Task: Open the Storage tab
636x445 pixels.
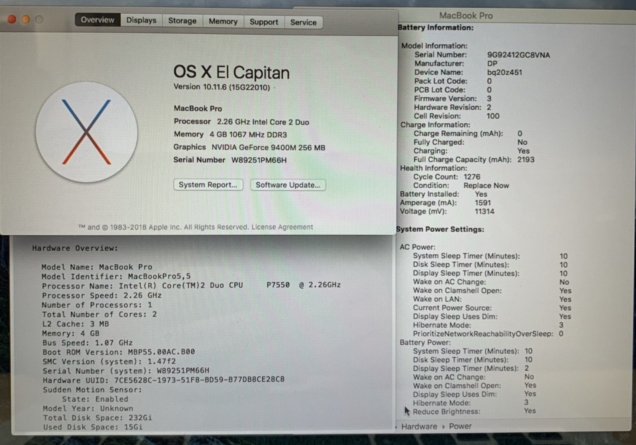Action: click(182, 21)
